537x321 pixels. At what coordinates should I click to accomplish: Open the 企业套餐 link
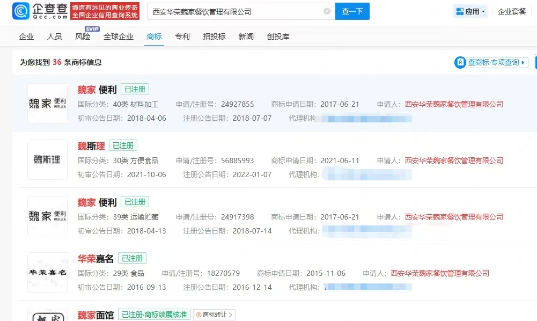(512, 11)
